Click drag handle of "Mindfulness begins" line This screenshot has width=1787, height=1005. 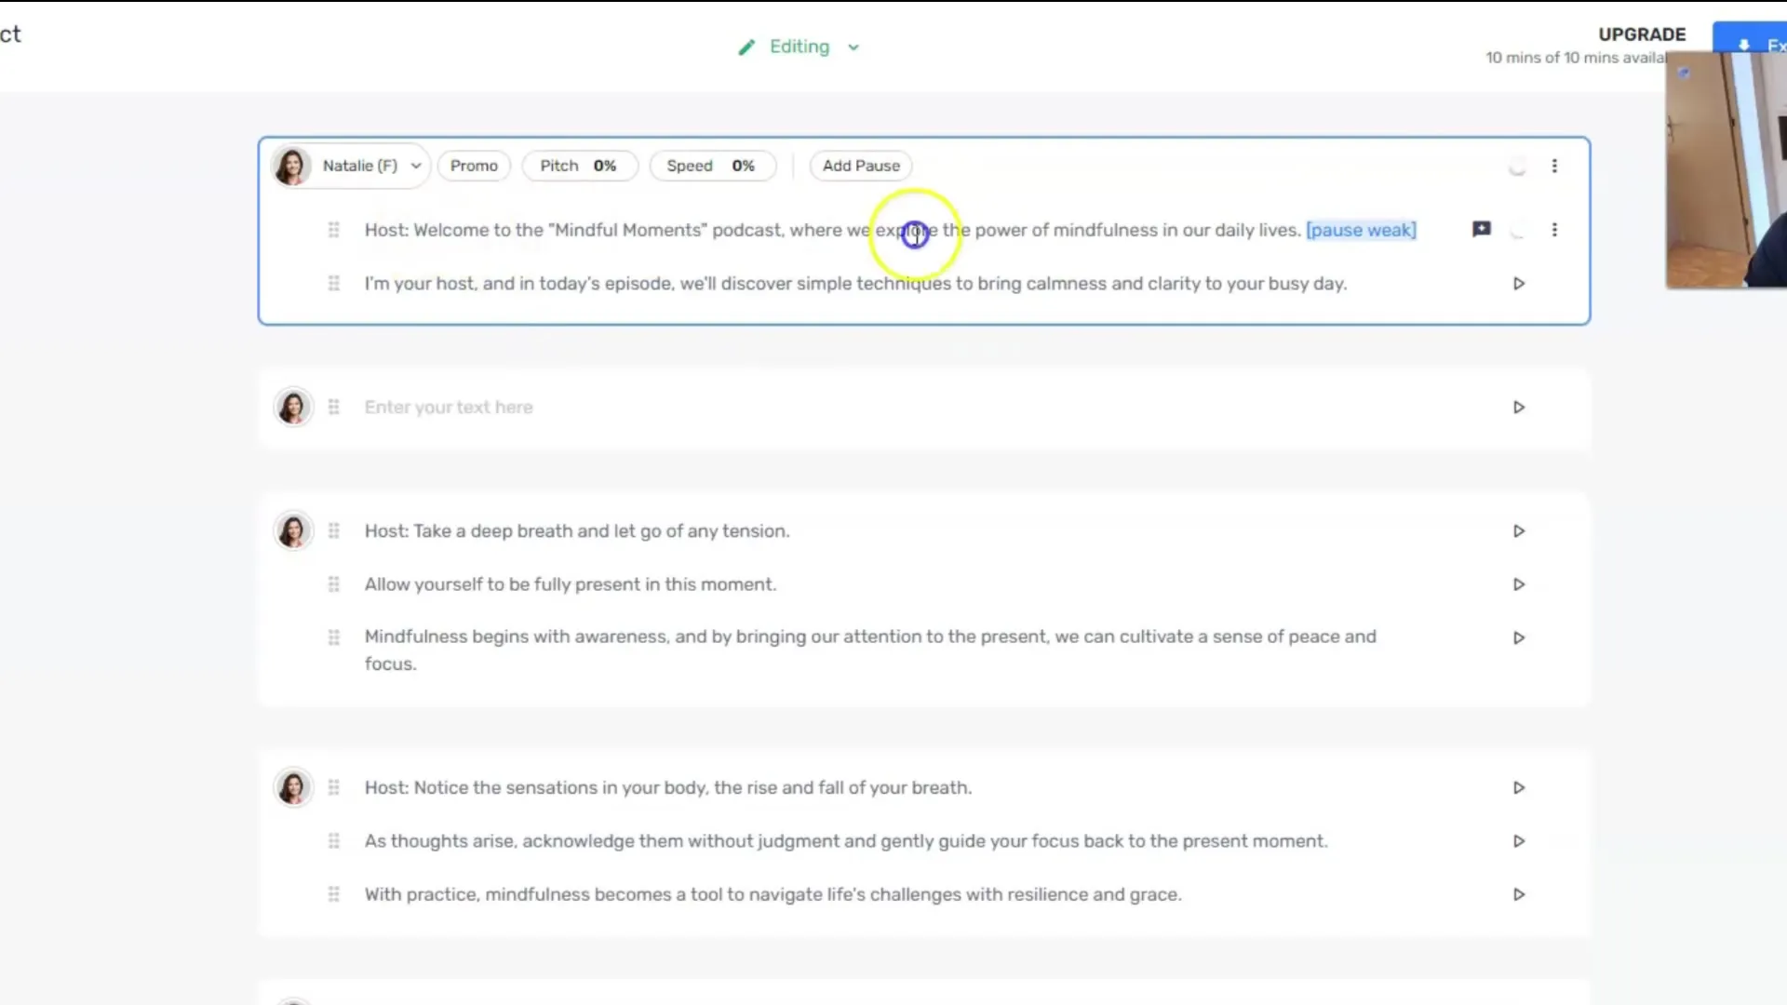click(333, 637)
